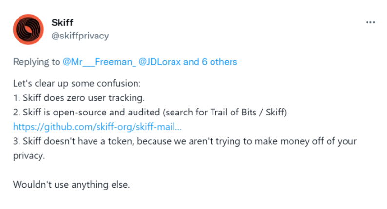Screen dimensions: 387x209
Task: Click the "because we aren't trying" phrase
Action: click(188, 141)
